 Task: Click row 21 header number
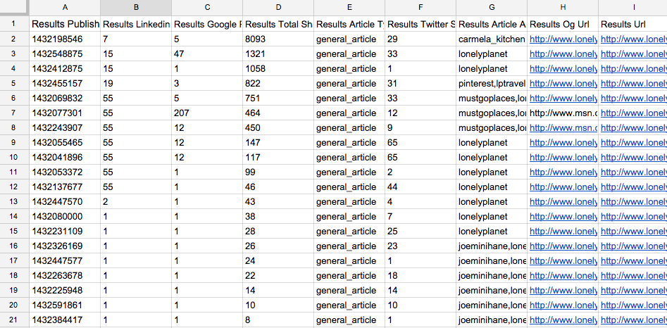click(13, 320)
